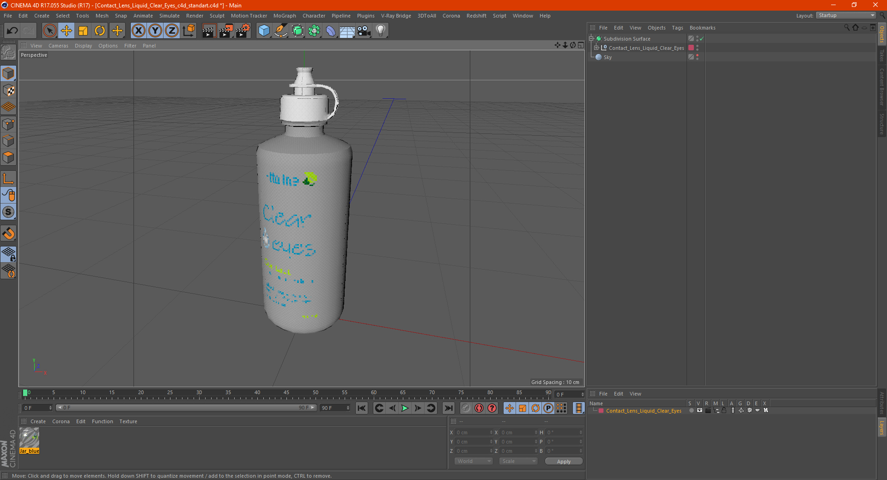The width and height of the screenshot is (887, 480).
Task: Add a camera object
Action: [x=364, y=31]
